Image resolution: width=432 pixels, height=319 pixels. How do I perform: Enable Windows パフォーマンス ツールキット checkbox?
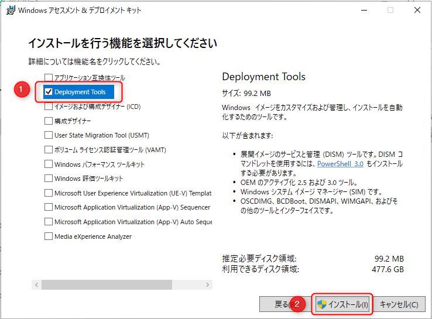49,164
